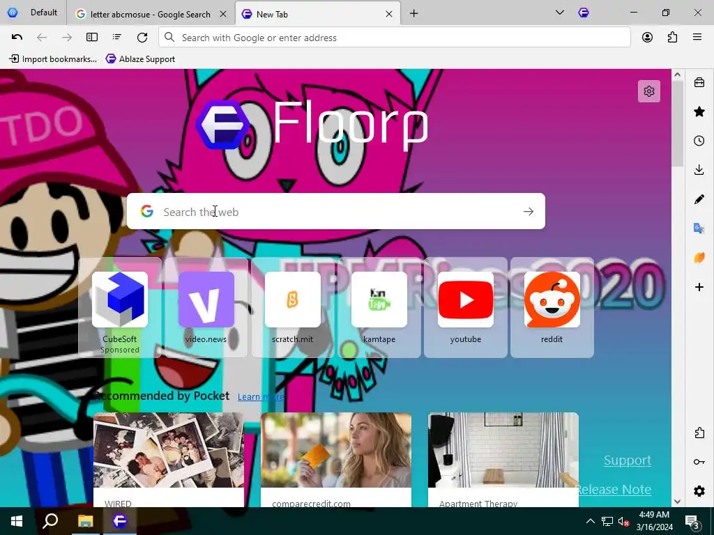Click the vertical scrollbar thumb
The width and height of the screenshot is (714, 535).
[677, 124]
